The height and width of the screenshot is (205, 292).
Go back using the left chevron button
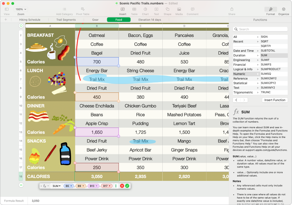[x=237, y=100]
